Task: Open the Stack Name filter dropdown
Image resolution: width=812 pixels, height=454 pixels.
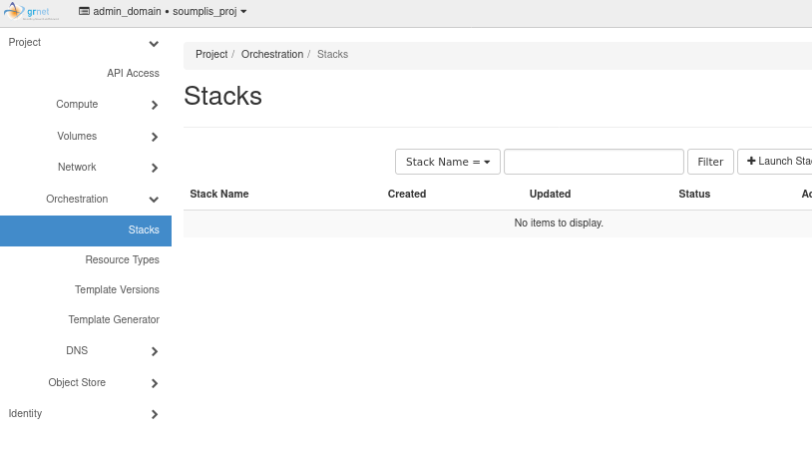Action: (x=447, y=162)
